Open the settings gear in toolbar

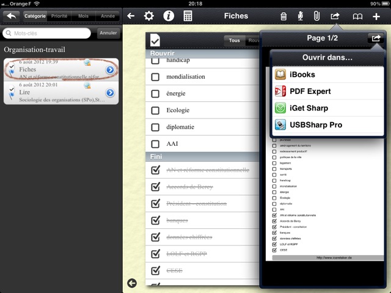[x=148, y=16]
